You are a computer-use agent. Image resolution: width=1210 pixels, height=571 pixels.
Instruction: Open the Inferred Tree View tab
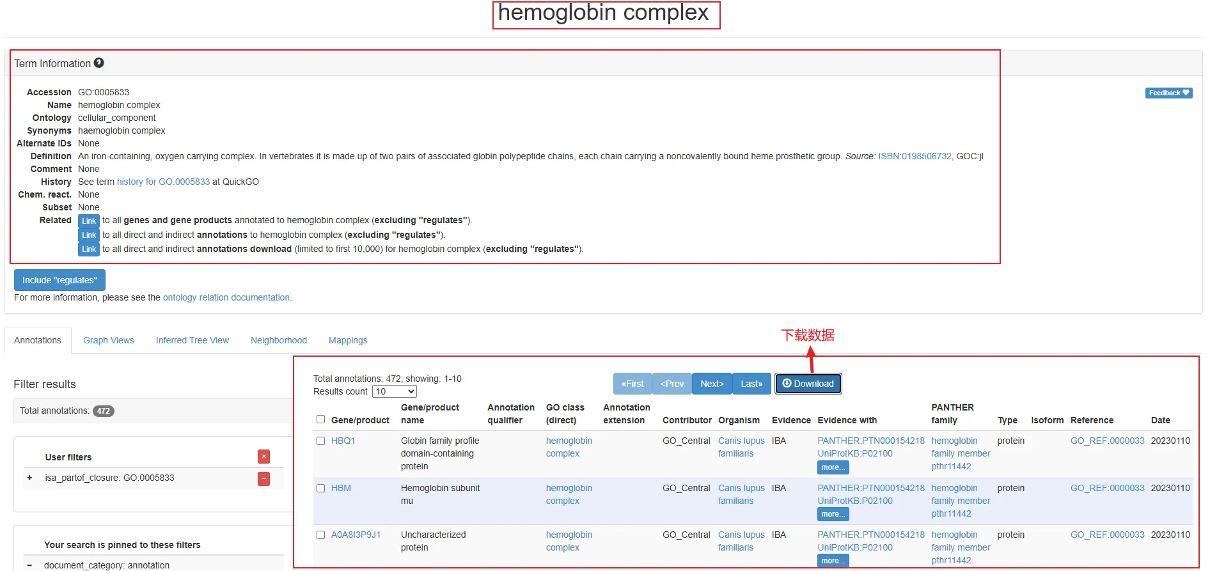pos(192,340)
